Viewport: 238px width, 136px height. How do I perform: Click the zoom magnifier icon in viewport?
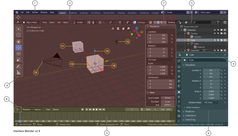[x=129, y=29]
